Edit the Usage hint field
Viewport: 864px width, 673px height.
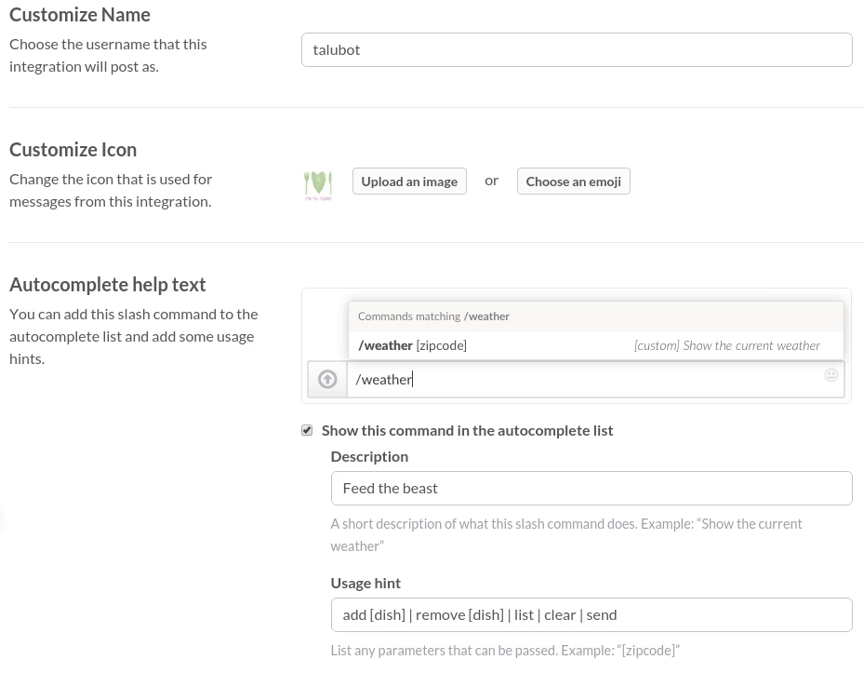592,614
